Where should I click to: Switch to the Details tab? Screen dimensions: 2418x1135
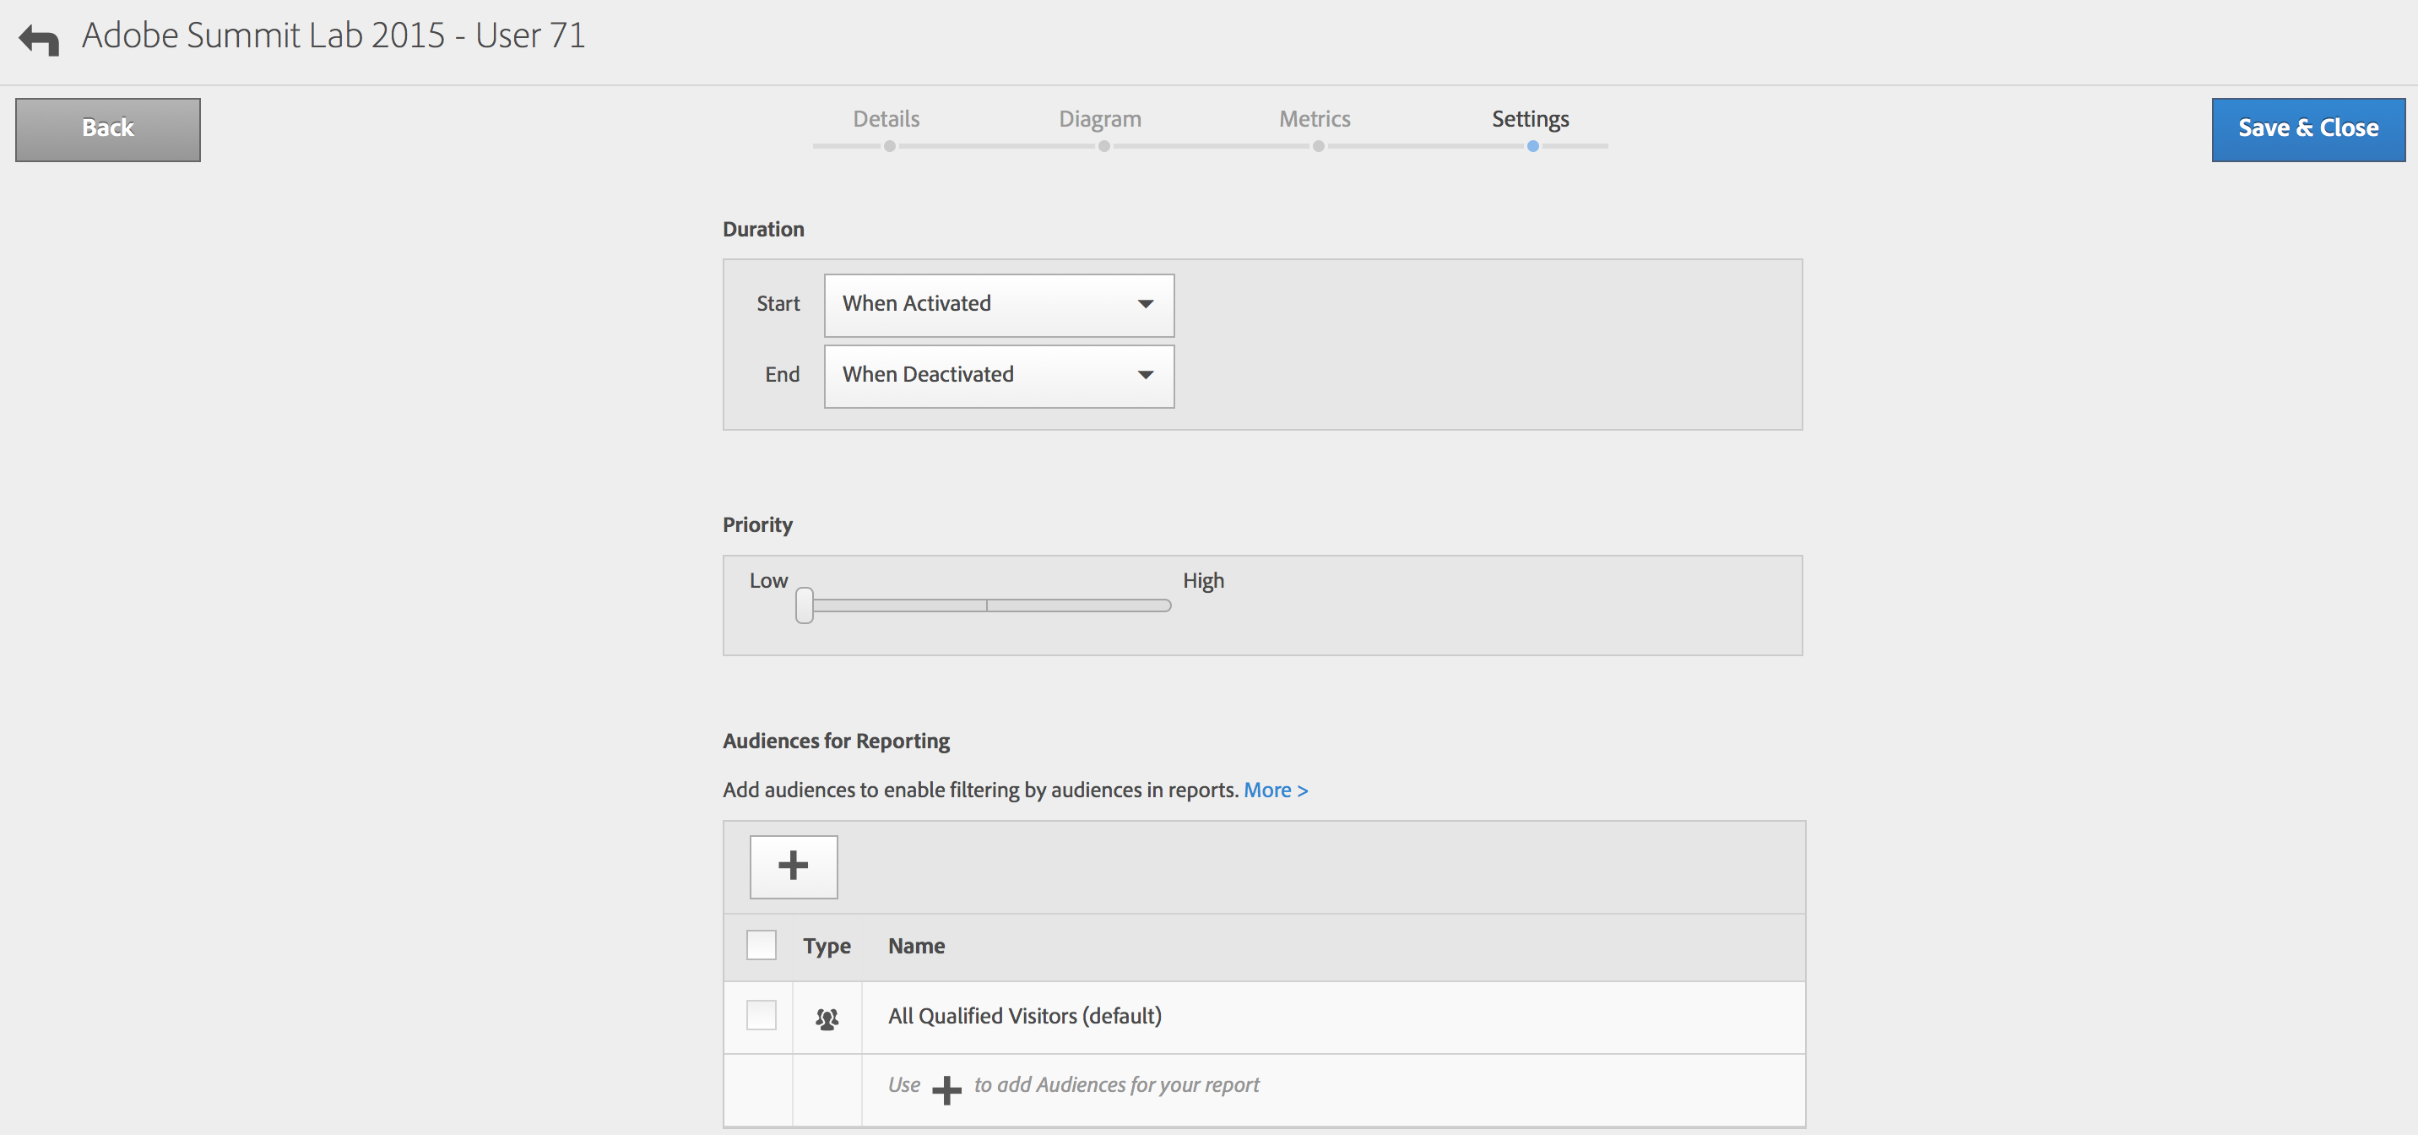click(x=885, y=119)
